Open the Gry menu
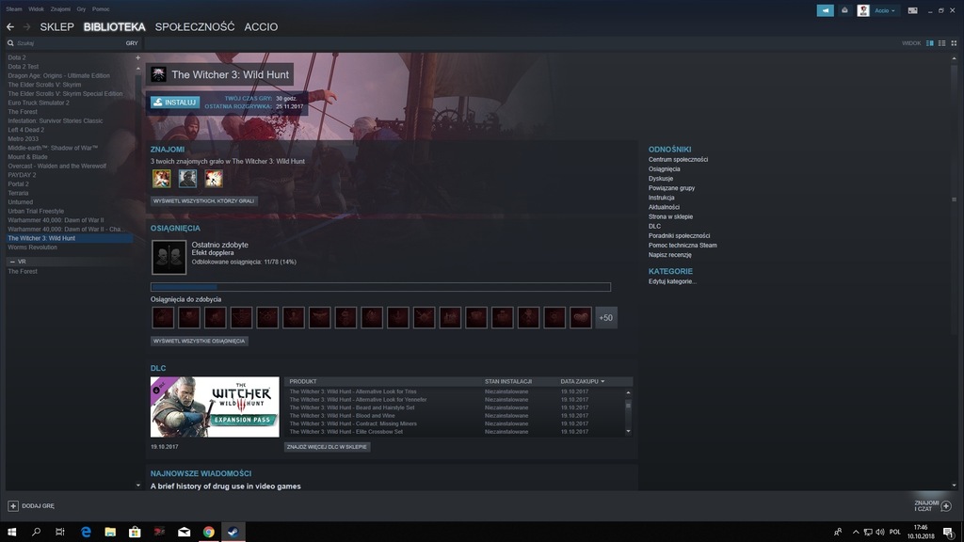Viewport: 964px width, 542px height. [81, 9]
